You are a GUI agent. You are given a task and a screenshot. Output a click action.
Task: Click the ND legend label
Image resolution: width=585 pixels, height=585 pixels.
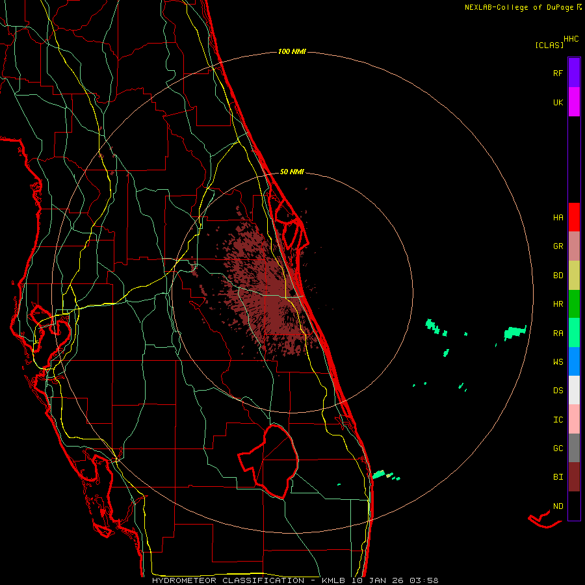tap(558, 506)
